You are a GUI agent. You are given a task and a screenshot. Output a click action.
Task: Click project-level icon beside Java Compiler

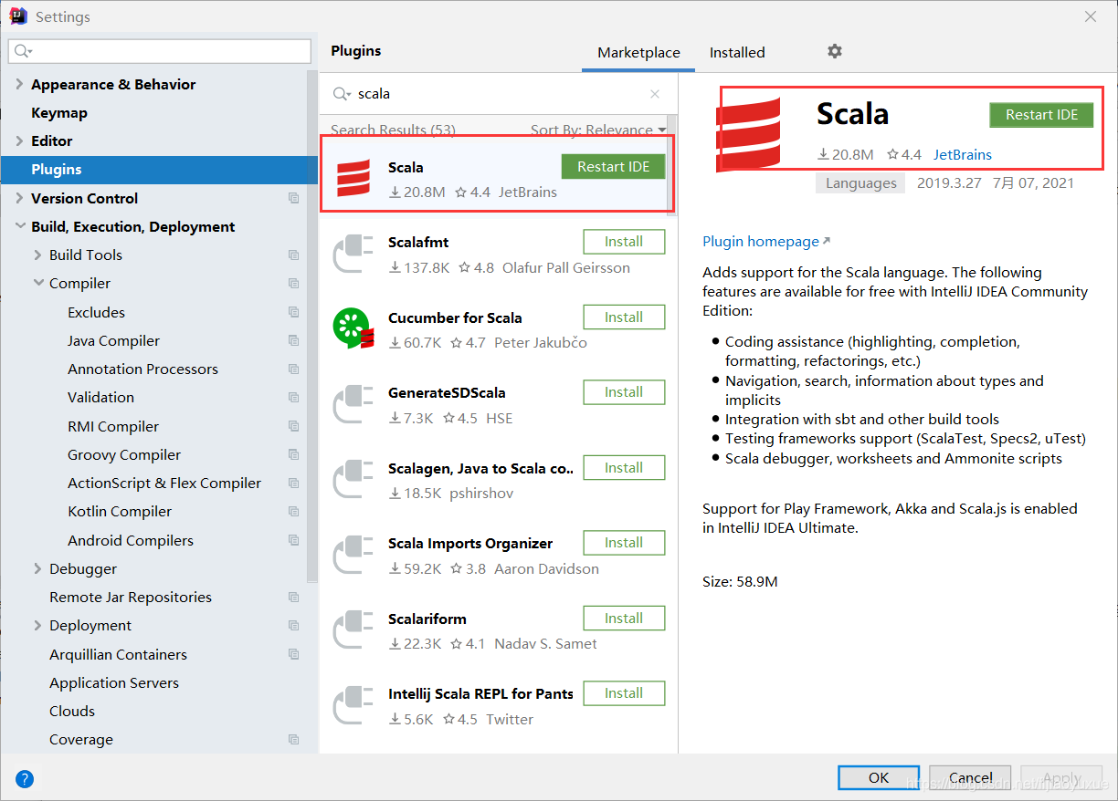coord(293,340)
